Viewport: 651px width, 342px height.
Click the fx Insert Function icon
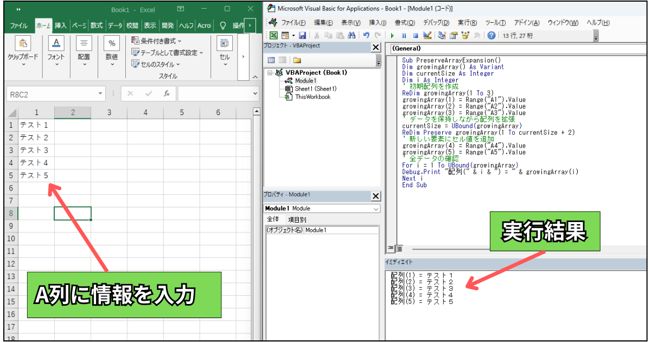click(167, 93)
